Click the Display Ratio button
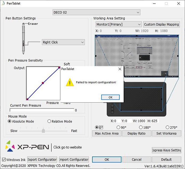Screen dimensions: 185x169 tap(136, 133)
